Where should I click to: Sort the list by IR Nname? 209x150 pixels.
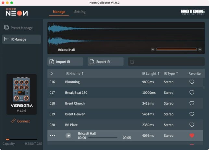point(75,73)
